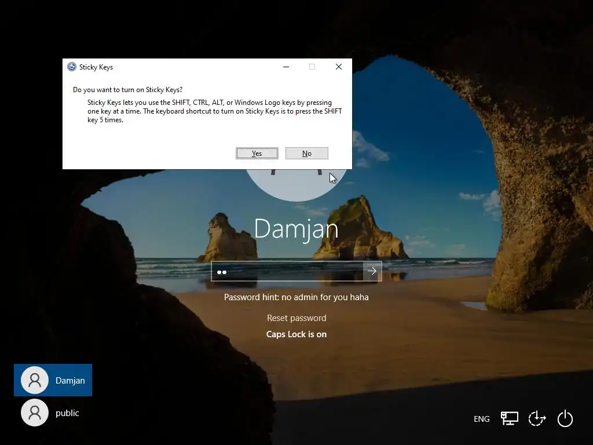Switch to the public user account
The image size is (593, 445).
[53, 413]
